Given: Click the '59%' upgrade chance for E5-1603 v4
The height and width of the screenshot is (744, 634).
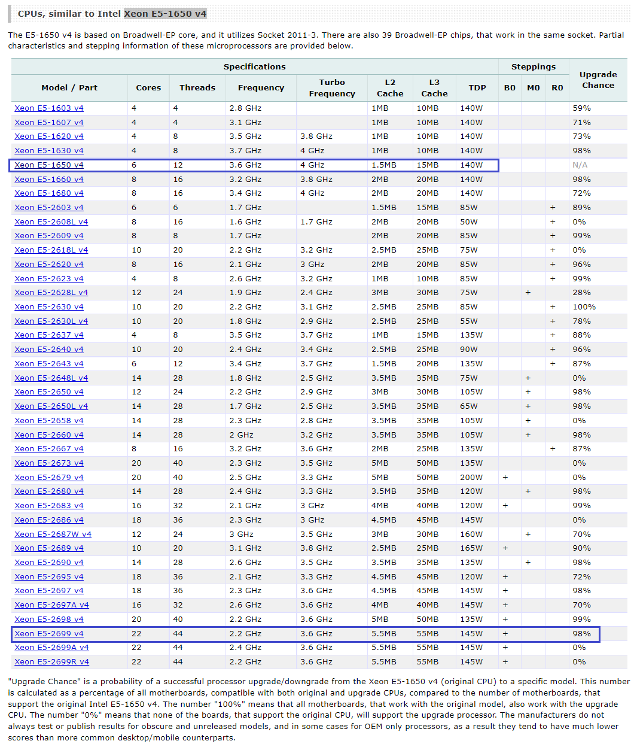Looking at the screenshot, I should coord(581,108).
